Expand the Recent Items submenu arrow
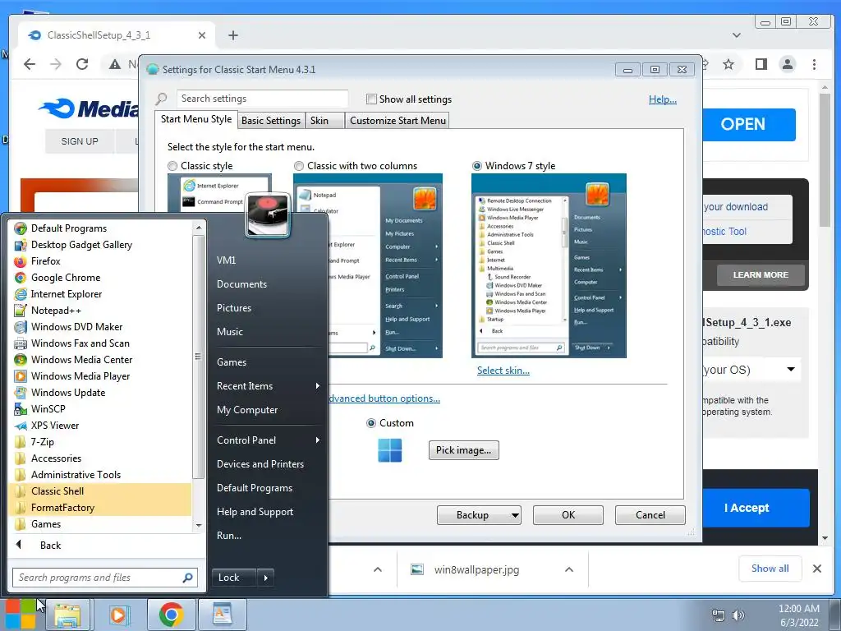 (x=318, y=386)
